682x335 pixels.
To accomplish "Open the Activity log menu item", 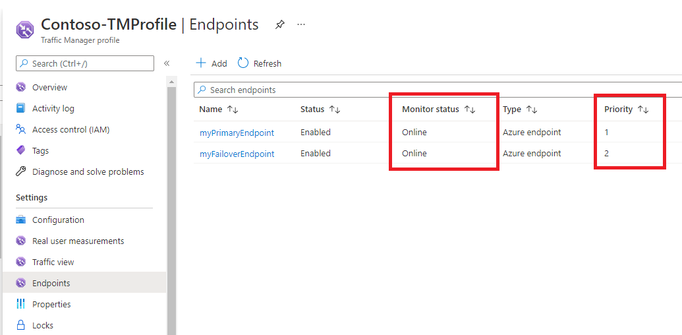I will (x=53, y=108).
